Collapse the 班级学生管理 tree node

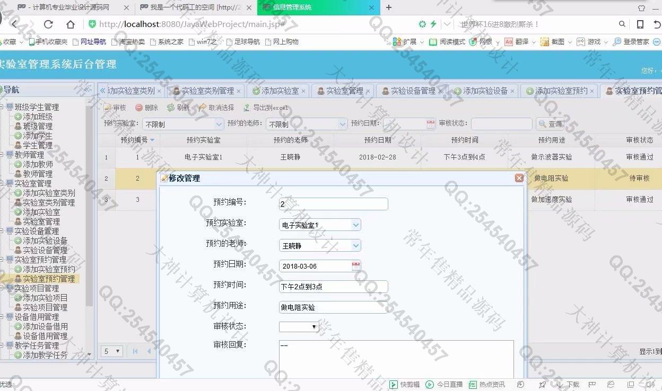(2, 107)
